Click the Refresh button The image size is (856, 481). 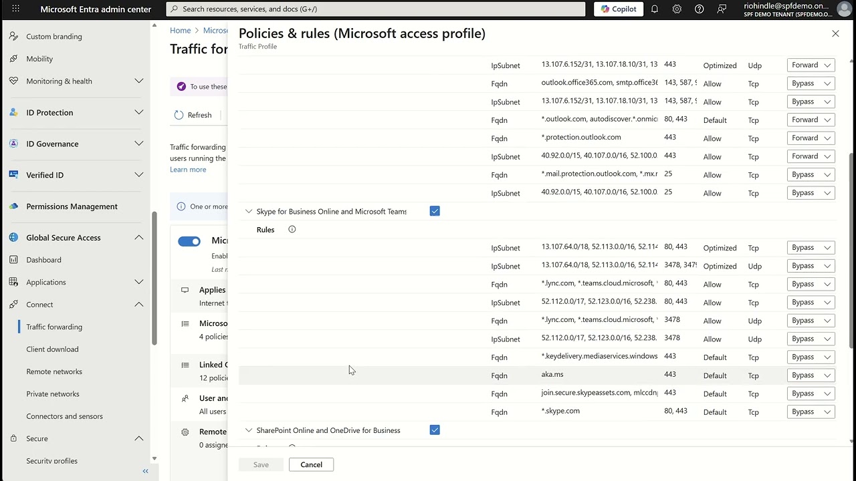pos(193,115)
